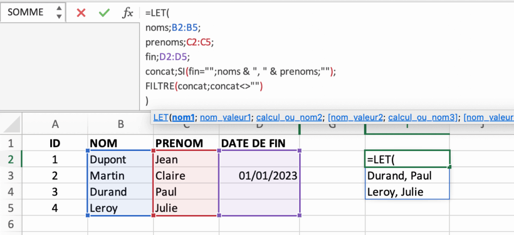The width and height of the screenshot is (514, 235).
Task: Open the Name Box dropdown arrows
Action: pos(59,13)
